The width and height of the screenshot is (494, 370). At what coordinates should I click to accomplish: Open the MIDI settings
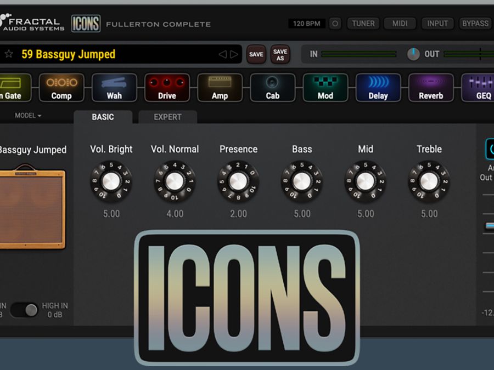400,24
